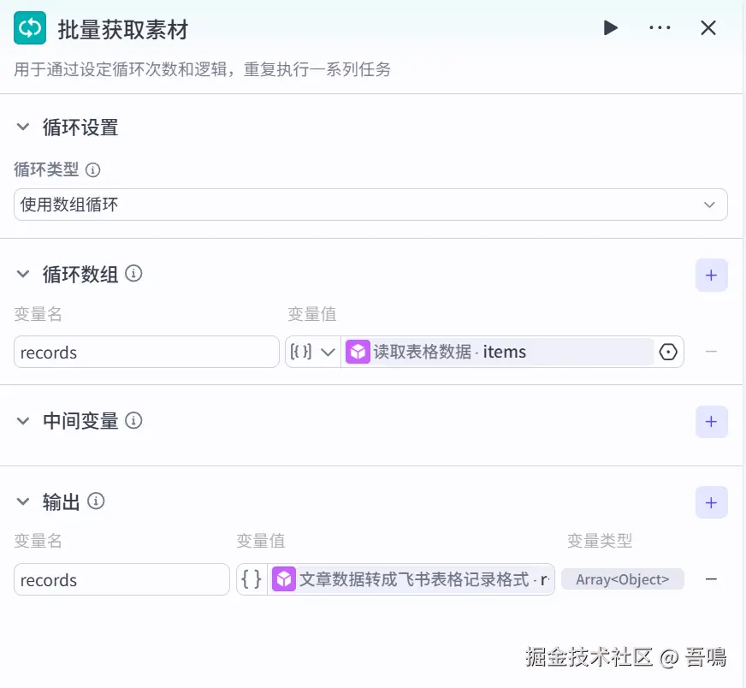Click the green loop node icon
746x688 pixels.
click(30, 28)
